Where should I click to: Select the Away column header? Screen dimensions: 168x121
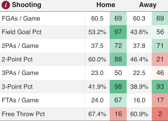148,5
